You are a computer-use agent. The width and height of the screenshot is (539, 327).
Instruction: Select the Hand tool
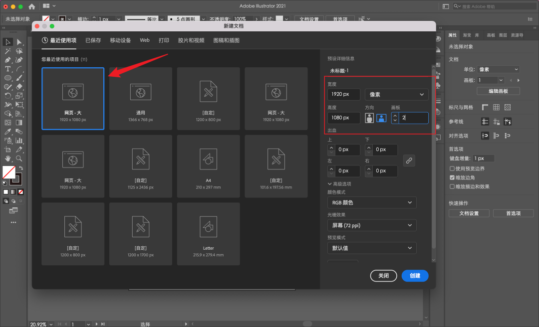tap(7, 159)
